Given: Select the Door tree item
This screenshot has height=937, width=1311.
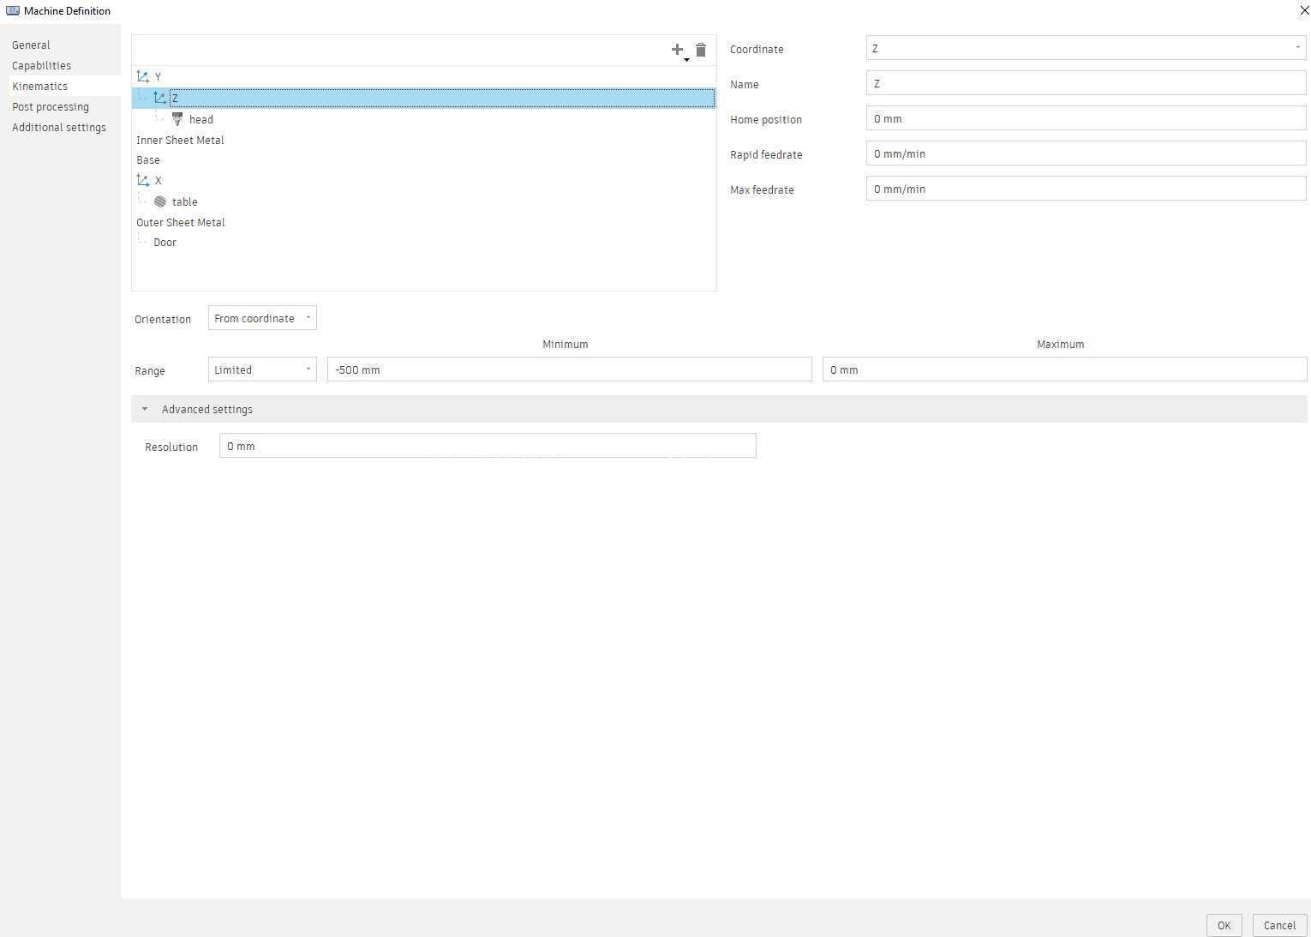Looking at the screenshot, I should click(x=165, y=243).
